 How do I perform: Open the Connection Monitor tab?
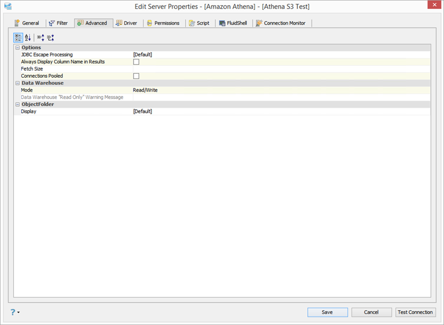point(281,23)
